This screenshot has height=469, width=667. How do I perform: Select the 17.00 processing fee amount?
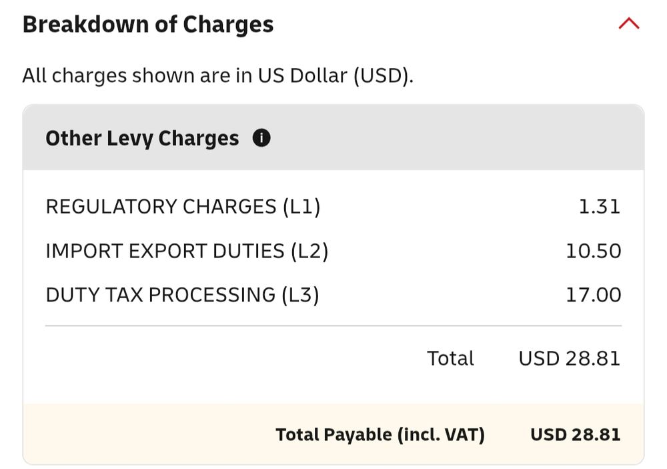pyautogui.click(x=593, y=294)
